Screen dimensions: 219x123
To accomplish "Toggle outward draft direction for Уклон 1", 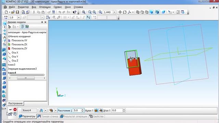I will [96, 110].
